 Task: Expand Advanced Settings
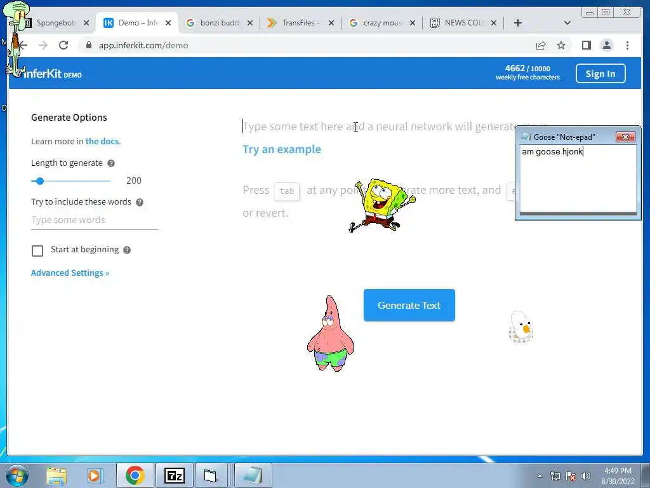pos(70,273)
